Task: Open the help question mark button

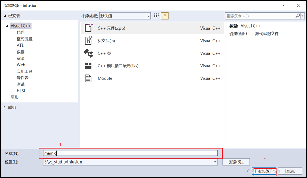Action: 283,6
